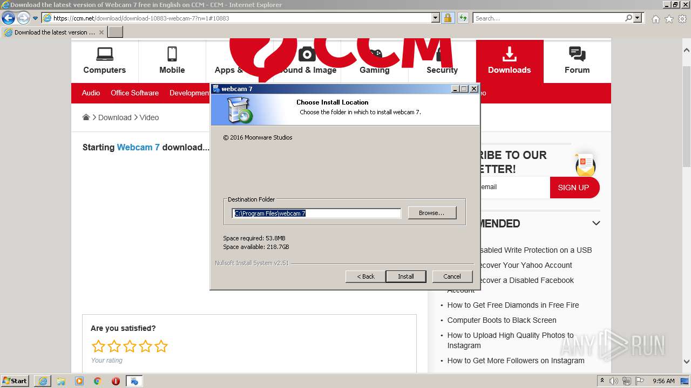Click the IE home icon
Screen dimensions: 691x388
click(655, 19)
